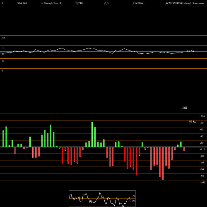Click the '-20' label on histogram axis
207x207 pixels.
pos(202,156)
